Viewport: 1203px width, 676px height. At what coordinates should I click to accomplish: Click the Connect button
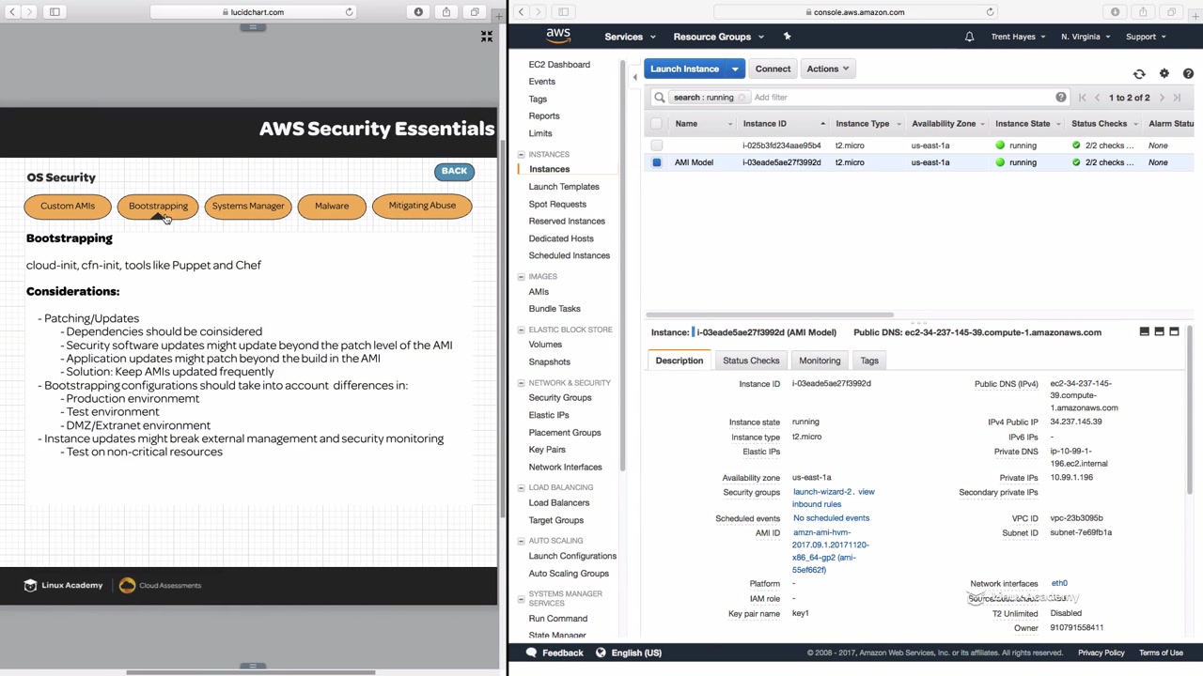pyautogui.click(x=773, y=69)
